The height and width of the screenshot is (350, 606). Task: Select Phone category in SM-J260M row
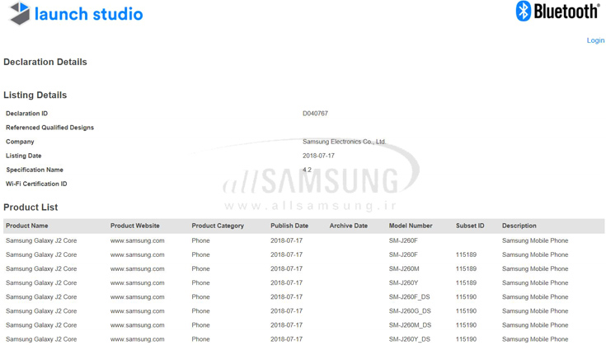point(200,268)
